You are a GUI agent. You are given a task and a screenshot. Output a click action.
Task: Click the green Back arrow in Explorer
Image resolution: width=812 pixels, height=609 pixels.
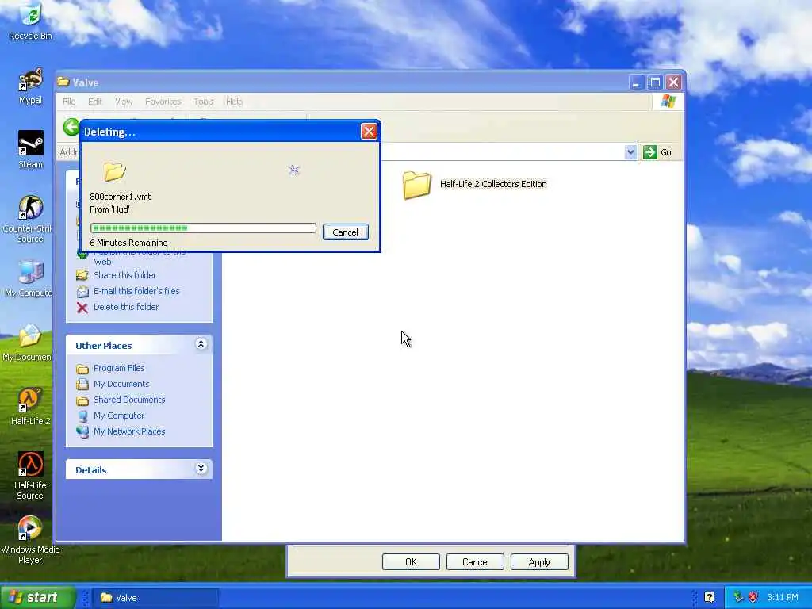[x=71, y=127]
